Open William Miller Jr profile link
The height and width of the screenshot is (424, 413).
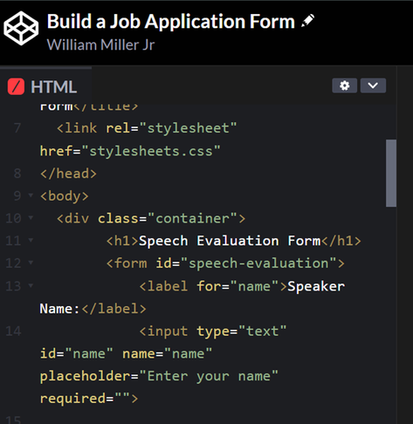tap(100, 44)
